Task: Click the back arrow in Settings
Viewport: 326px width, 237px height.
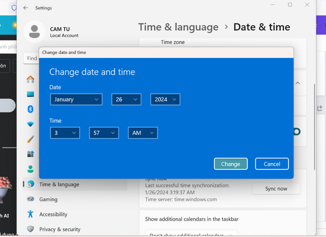Action: [x=25, y=8]
